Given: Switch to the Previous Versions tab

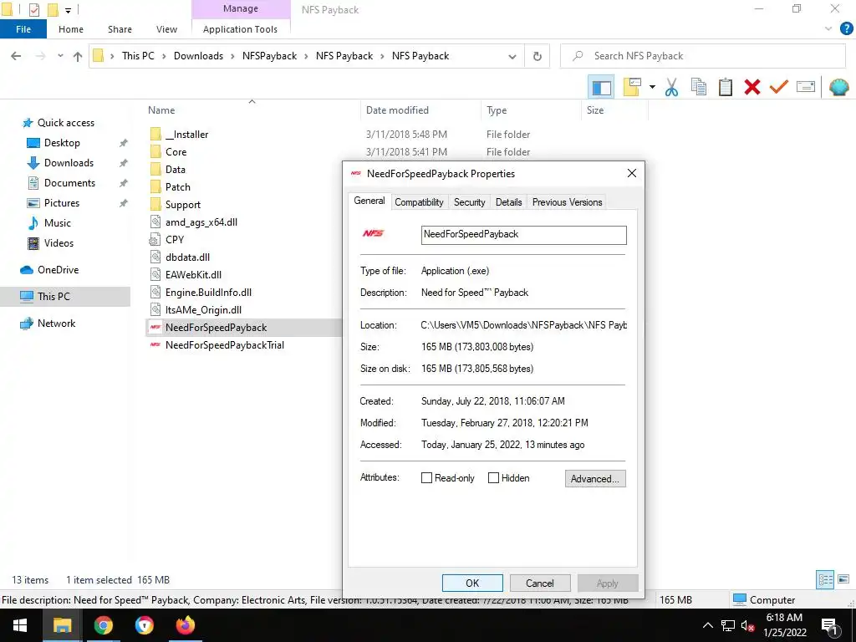Looking at the screenshot, I should click(x=568, y=202).
